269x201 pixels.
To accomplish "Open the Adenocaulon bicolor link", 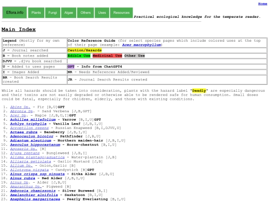I will pyautogui.click(x=32, y=136).
